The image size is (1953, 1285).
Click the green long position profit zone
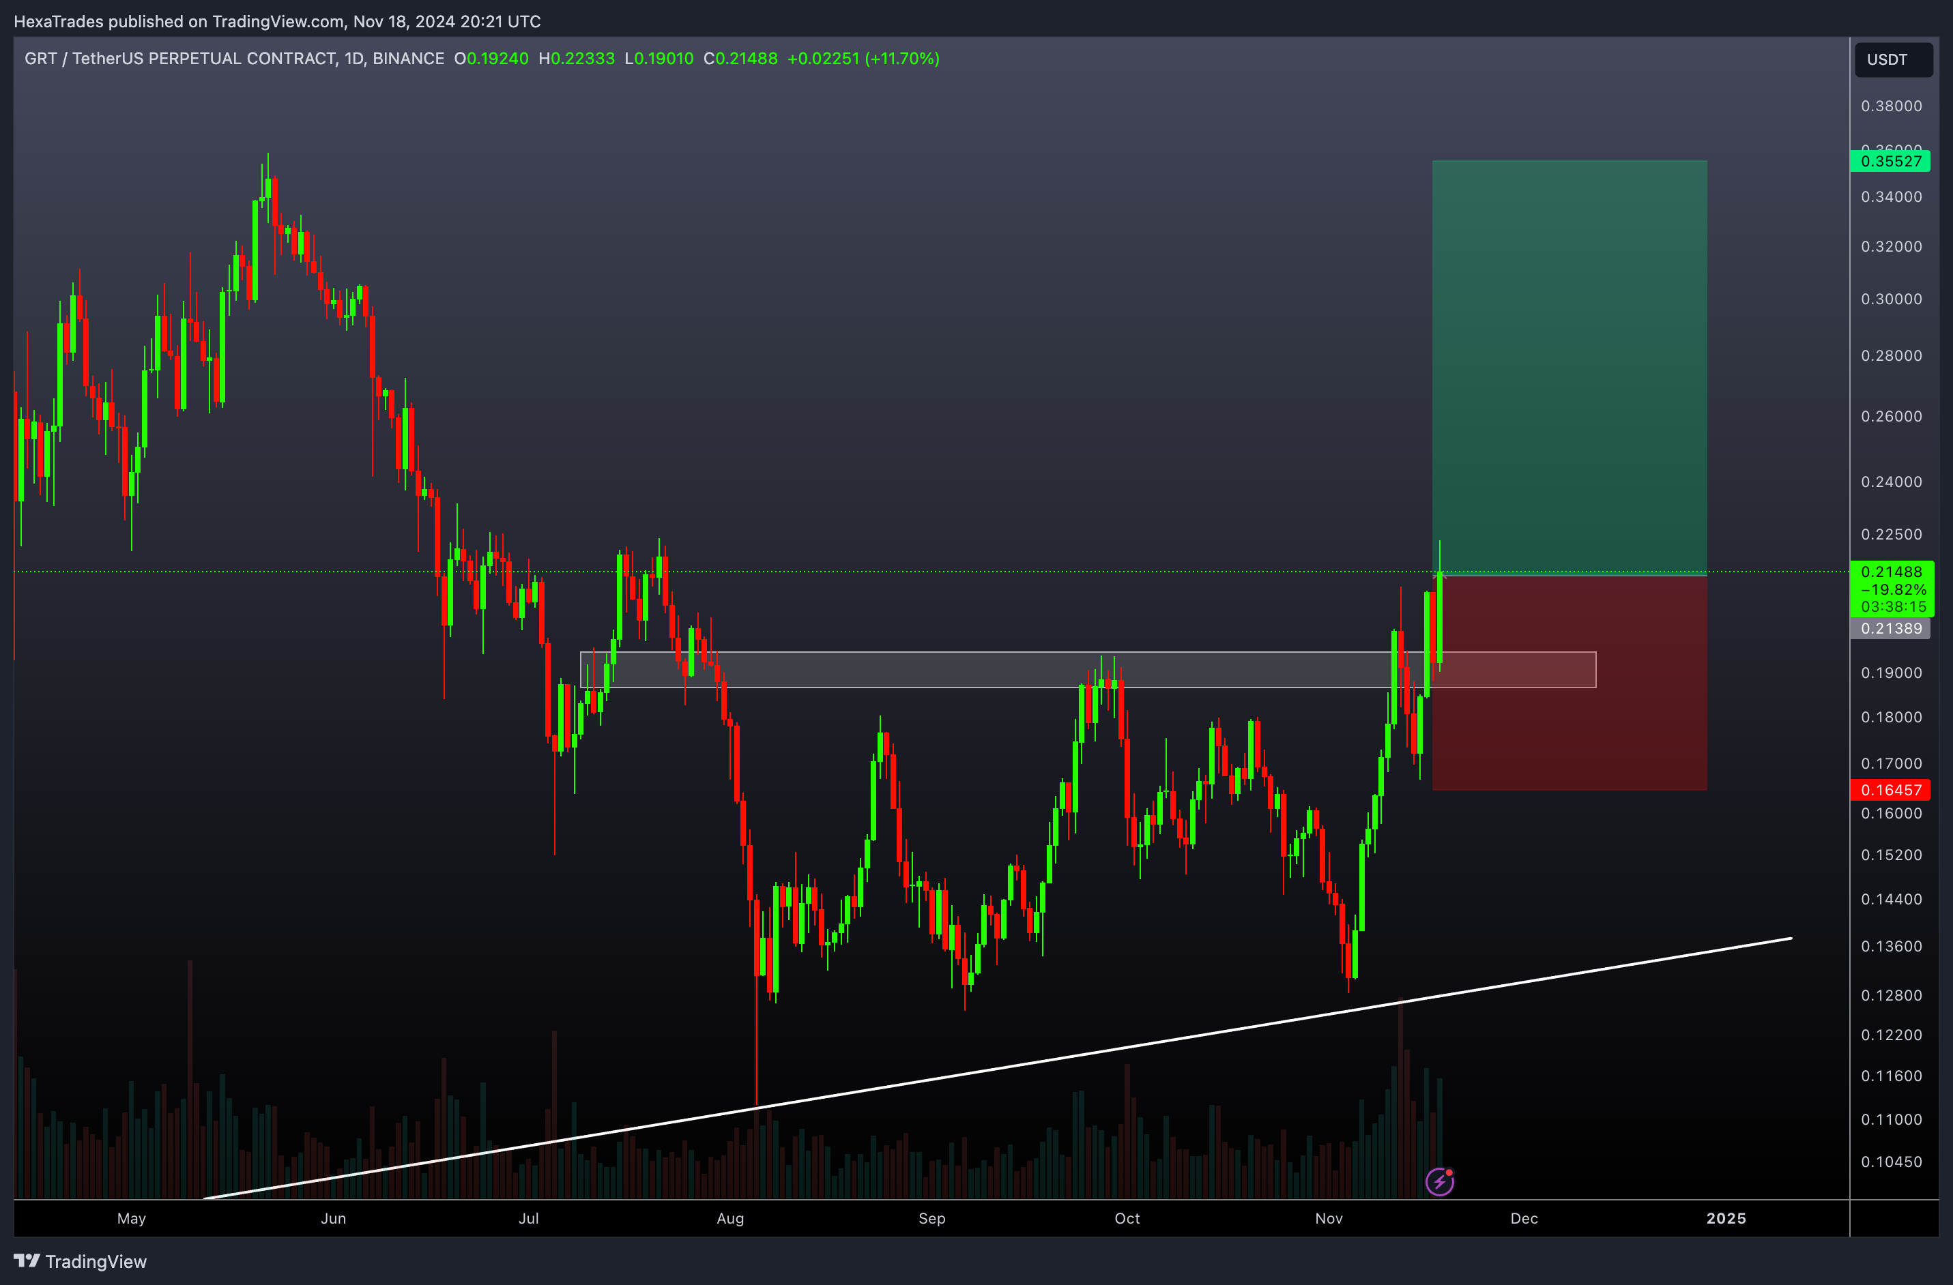coord(1569,368)
